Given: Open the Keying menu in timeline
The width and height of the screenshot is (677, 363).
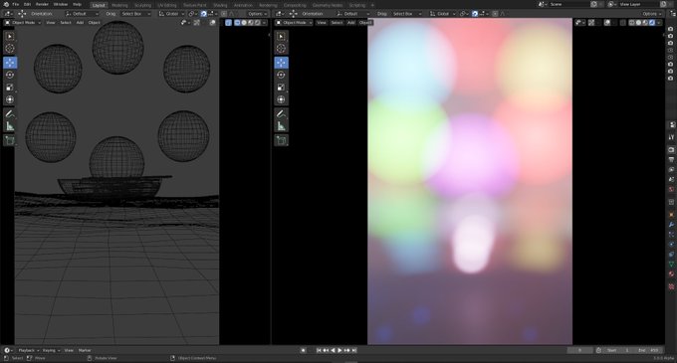Looking at the screenshot, I should coord(51,350).
